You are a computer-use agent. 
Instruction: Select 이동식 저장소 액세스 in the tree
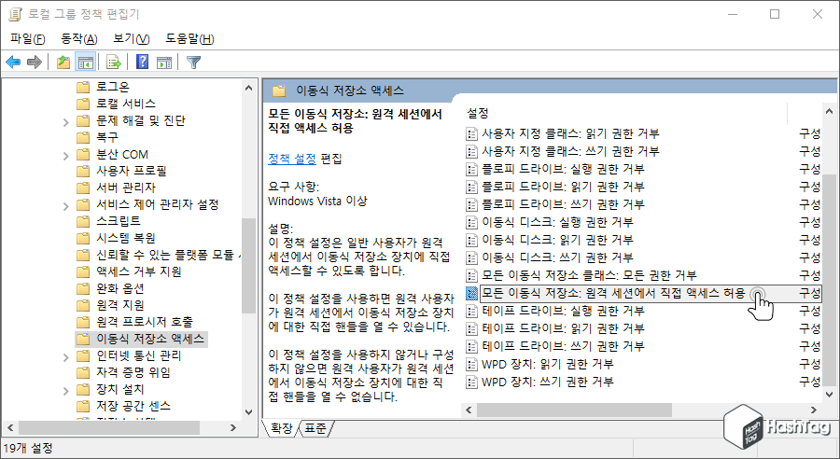(x=150, y=339)
